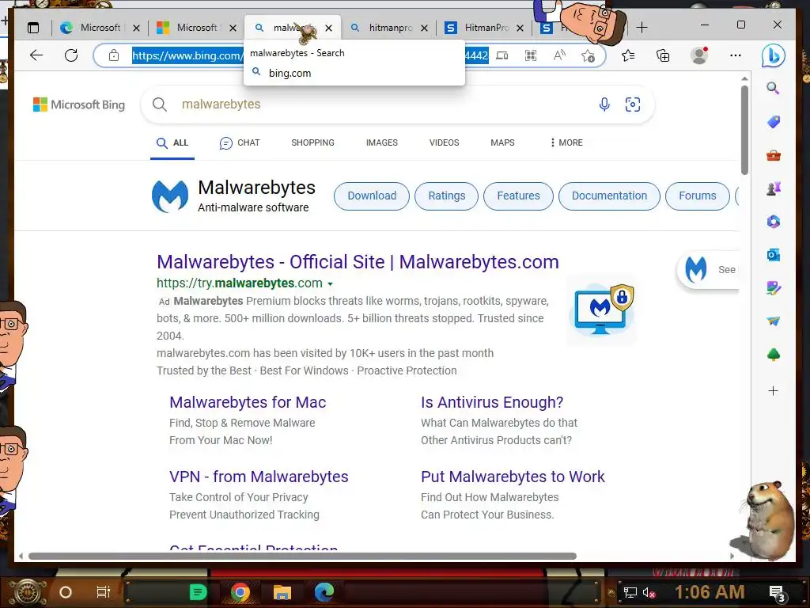Viewport: 810px width, 608px height.
Task: Open sidebar image creator icon
Action: (774, 288)
